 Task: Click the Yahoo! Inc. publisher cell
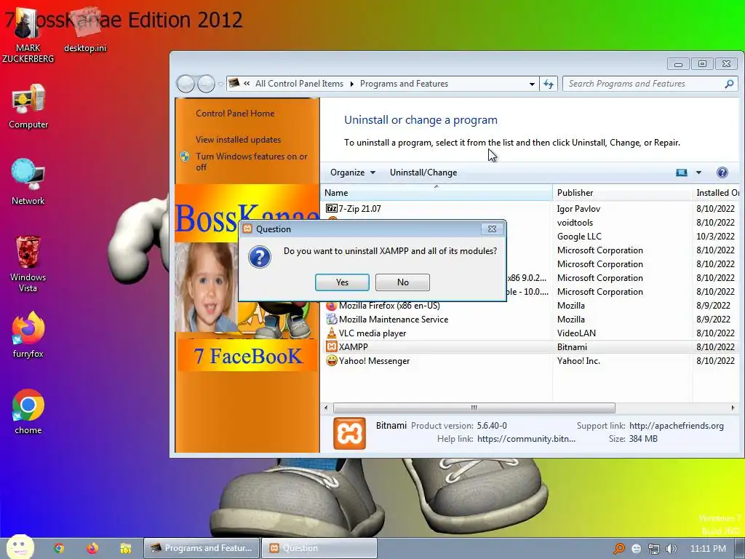point(578,361)
